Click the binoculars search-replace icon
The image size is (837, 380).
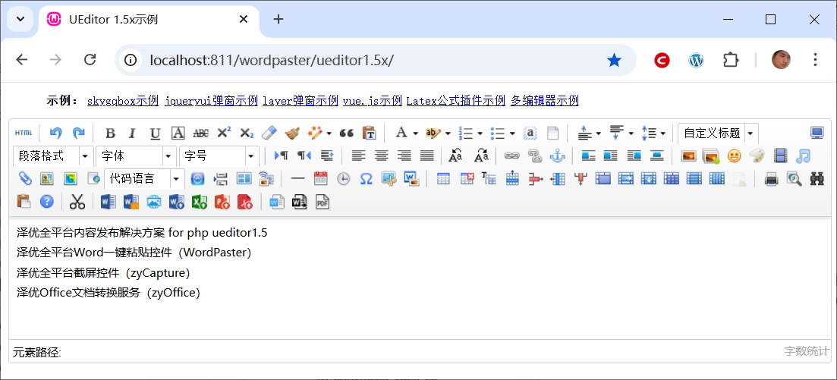[817, 179]
